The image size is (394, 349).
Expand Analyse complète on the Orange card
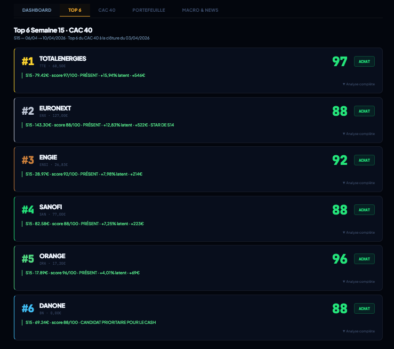click(x=359, y=282)
